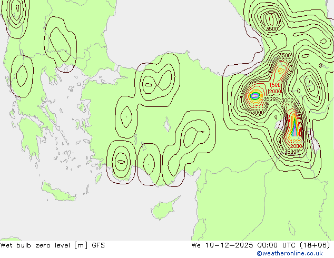Click the date 'We 10-12-2025 00:00 UTC (18+06)'
This screenshot has width=334, height=258.
coord(261,245)
